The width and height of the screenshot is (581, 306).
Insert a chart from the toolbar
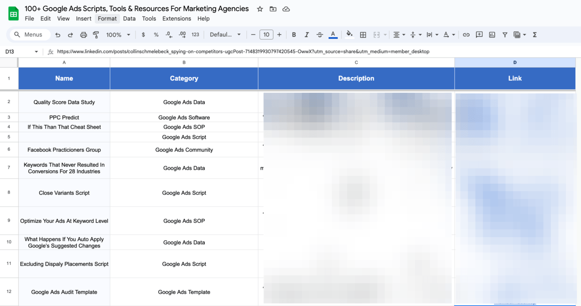coord(492,35)
